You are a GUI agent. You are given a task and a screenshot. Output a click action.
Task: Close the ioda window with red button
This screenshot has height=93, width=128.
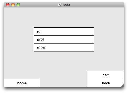pyautogui.click(x=8, y=5)
